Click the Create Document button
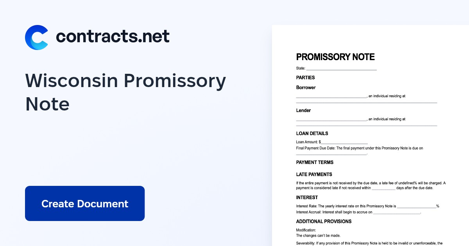The height and width of the screenshot is (246, 469). click(x=85, y=203)
